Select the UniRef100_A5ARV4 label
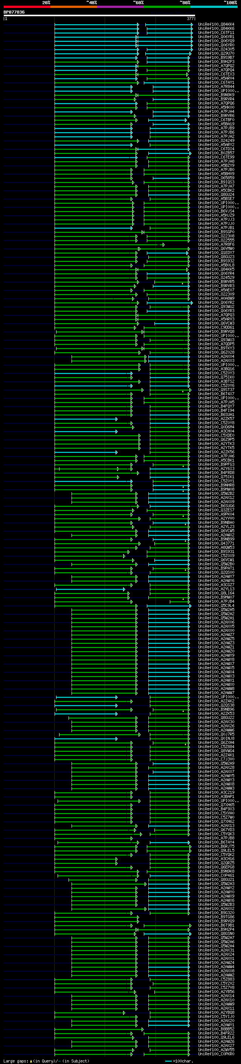The image size is (241, 1064). (216, 79)
